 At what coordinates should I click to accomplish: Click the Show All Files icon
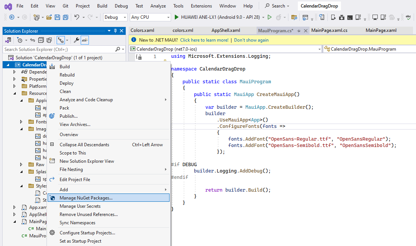tap(49, 40)
